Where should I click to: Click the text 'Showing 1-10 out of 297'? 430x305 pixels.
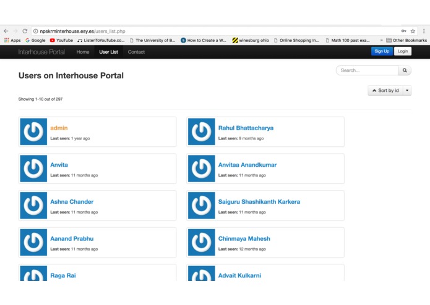[40, 99]
